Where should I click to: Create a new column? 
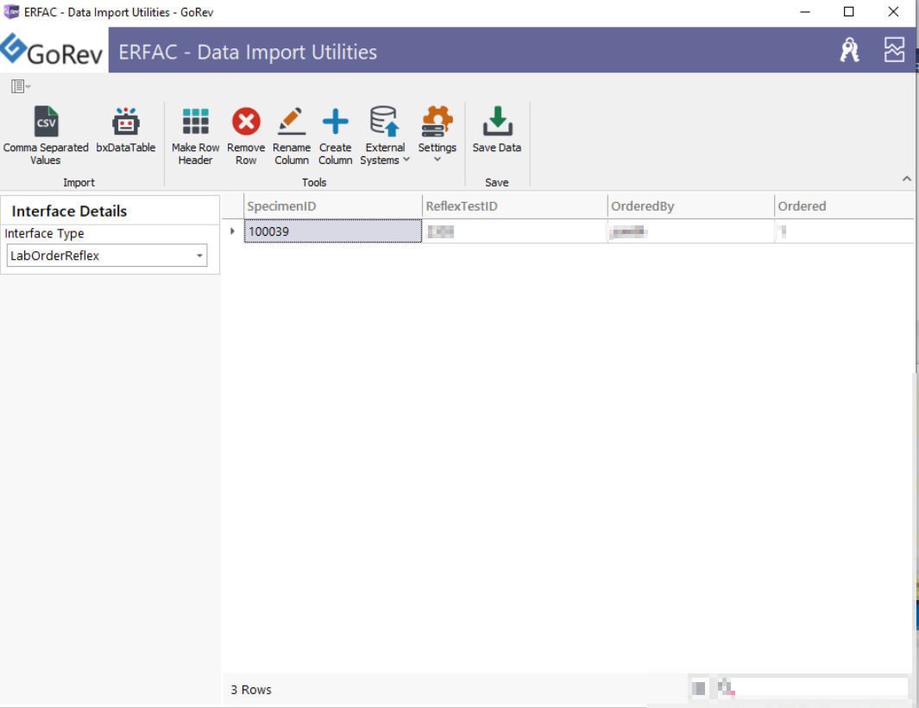(336, 136)
